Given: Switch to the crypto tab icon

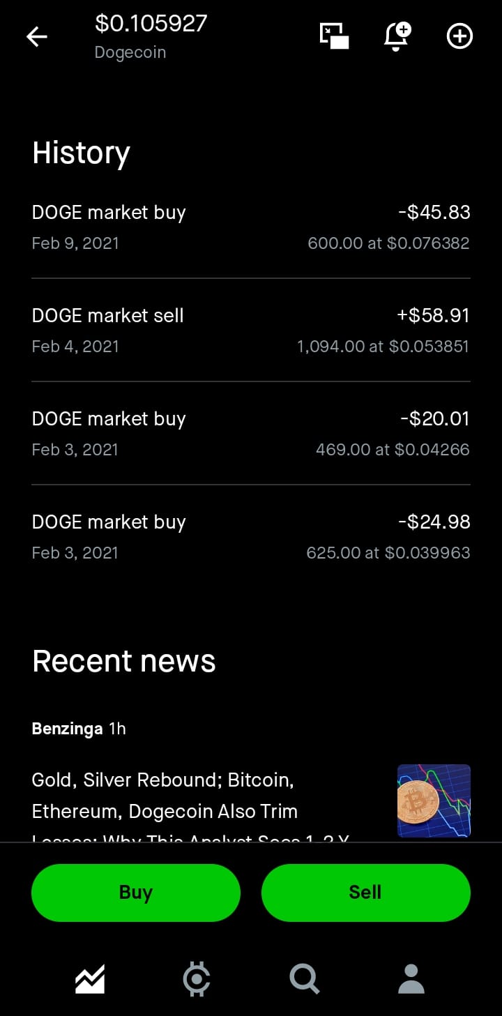Looking at the screenshot, I should pyautogui.click(x=197, y=979).
